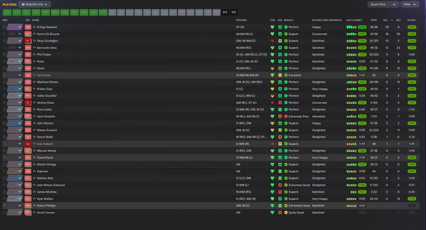Toggle picked checkmark for Issa Kaboré
The width and height of the screenshot is (426, 230).
(4, 144)
